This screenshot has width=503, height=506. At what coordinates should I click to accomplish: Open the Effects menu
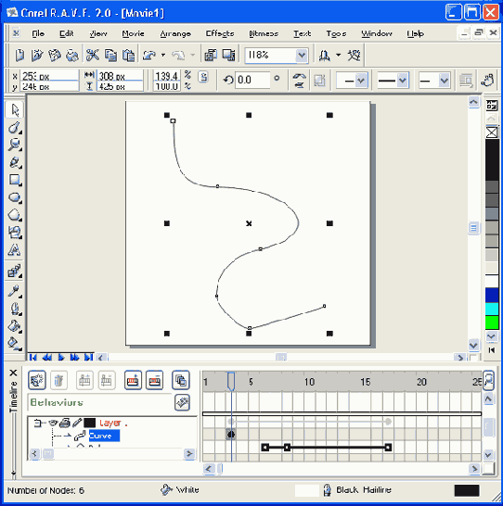click(x=220, y=33)
